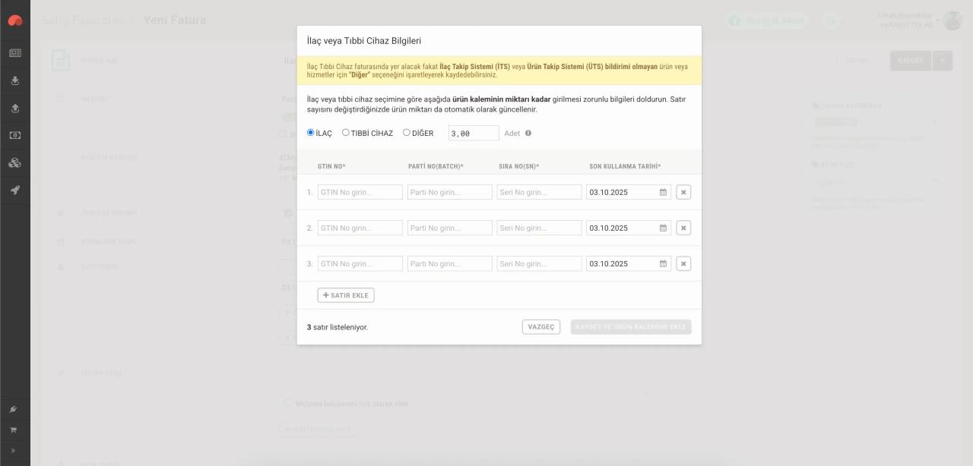Click VAZGEÇ to cancel the dialog

tap(541, 327)
